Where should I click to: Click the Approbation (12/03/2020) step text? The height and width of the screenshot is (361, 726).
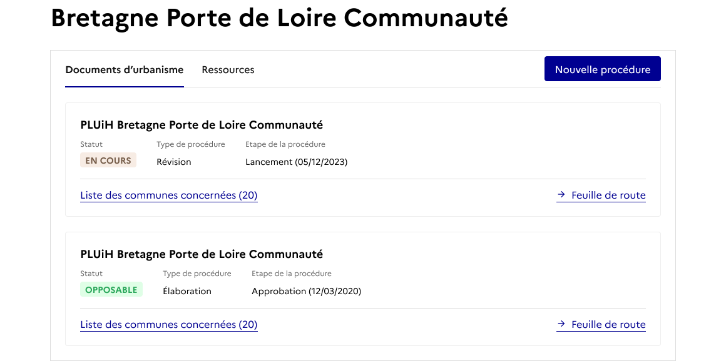pyautogui.click(x=306, y=291)
